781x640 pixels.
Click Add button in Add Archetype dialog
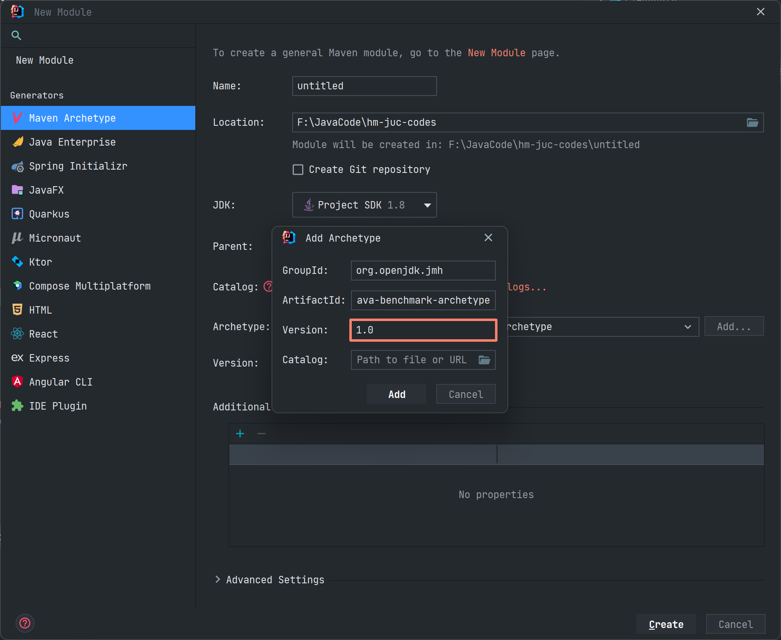(x=397, y=394)
